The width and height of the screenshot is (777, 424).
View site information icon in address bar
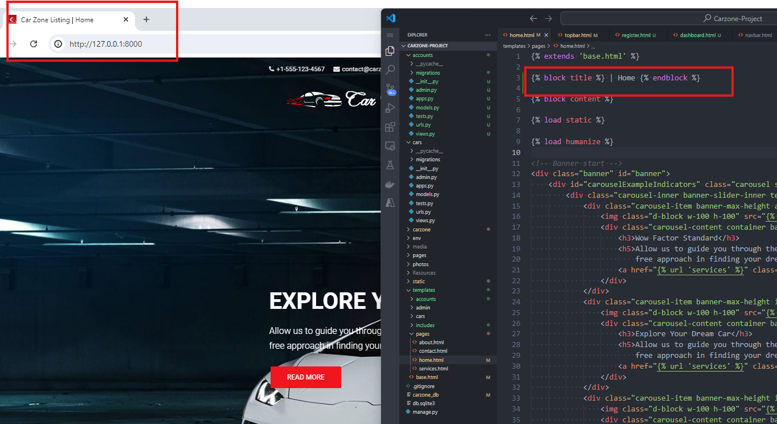click(x=58, y=44)
